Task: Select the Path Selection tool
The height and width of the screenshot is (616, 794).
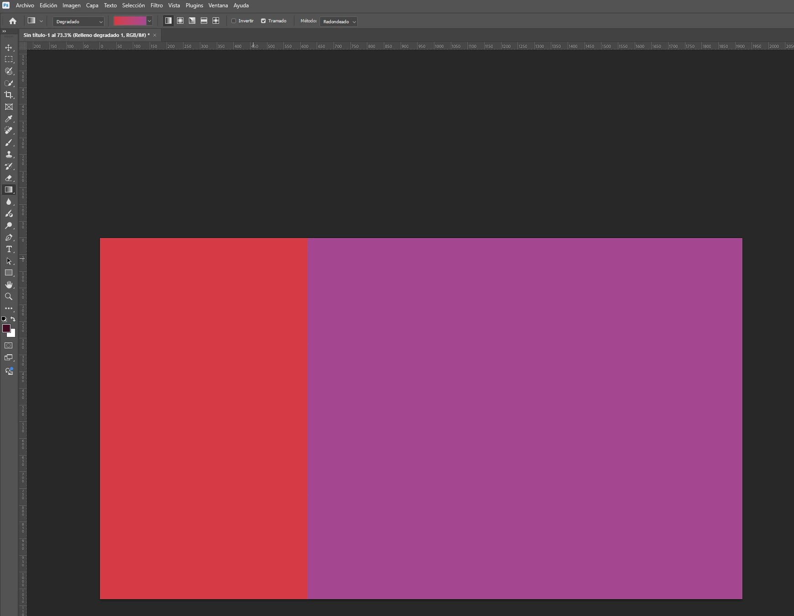Action: (9, 261)
